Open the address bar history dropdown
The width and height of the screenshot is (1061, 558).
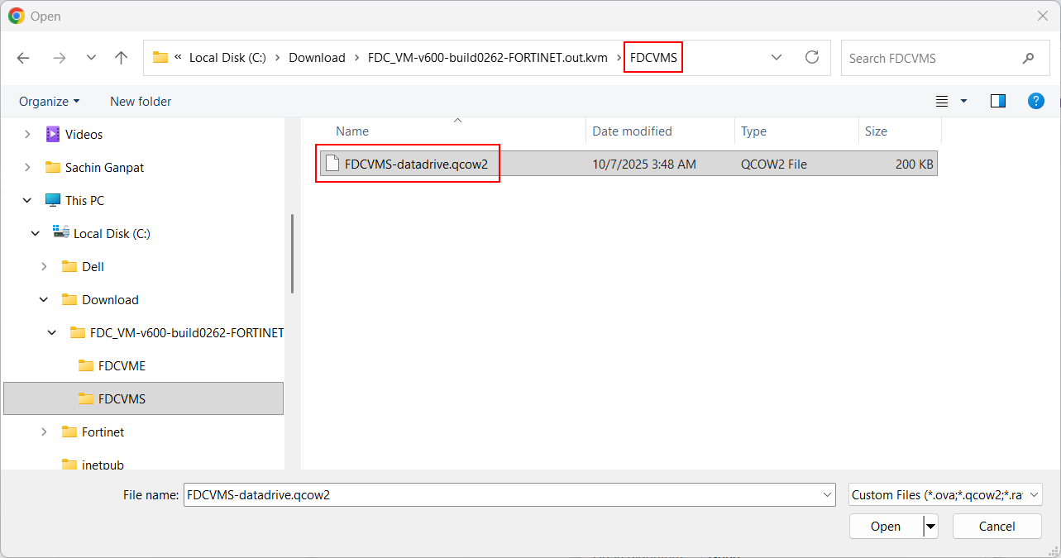click(776, 57)
